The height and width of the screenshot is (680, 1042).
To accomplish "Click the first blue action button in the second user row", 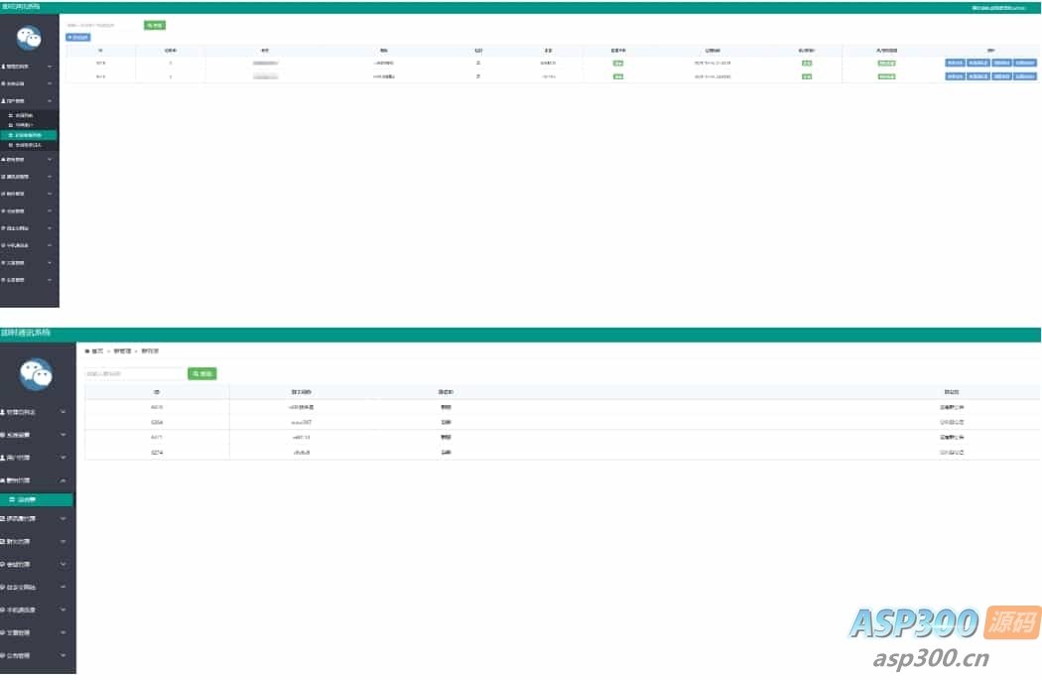I will 955,75.
